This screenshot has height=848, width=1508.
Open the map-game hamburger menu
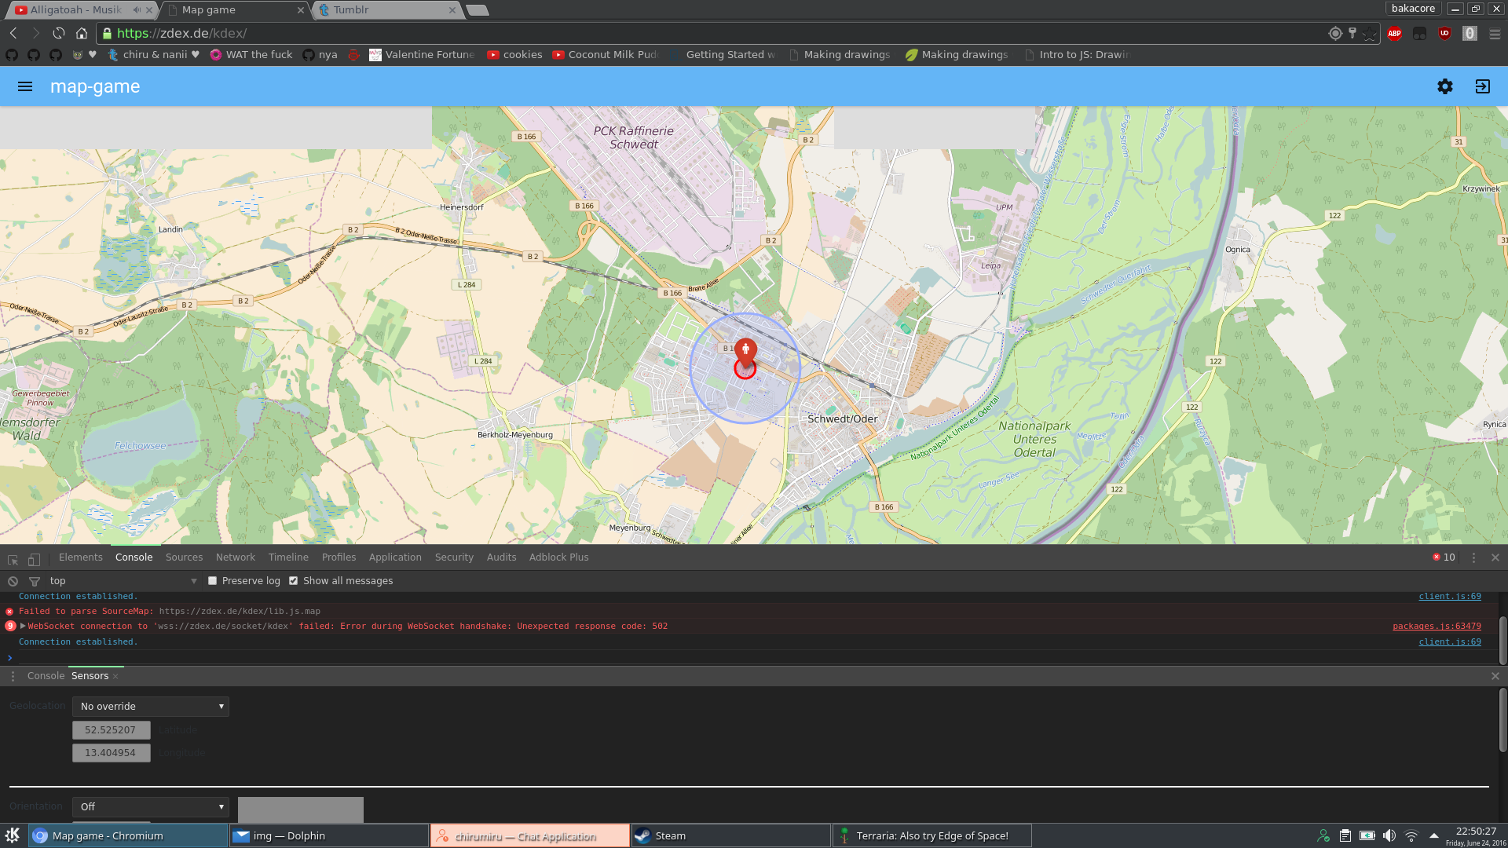(x=25, y=86)
